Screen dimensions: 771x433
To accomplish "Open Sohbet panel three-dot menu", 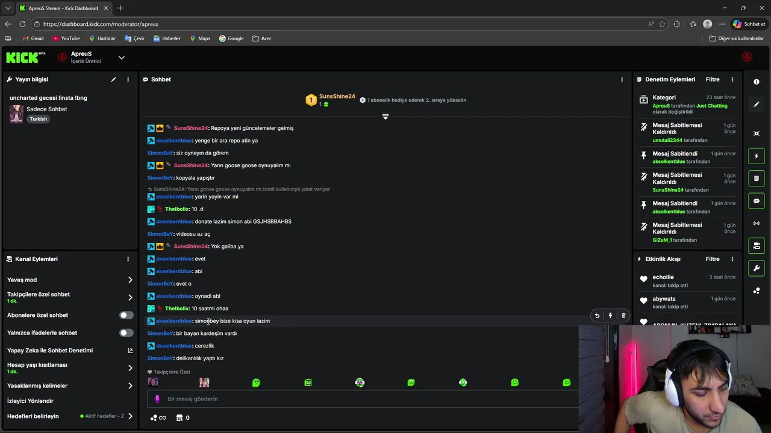I will pyautogui.click(x=622, y=79).
